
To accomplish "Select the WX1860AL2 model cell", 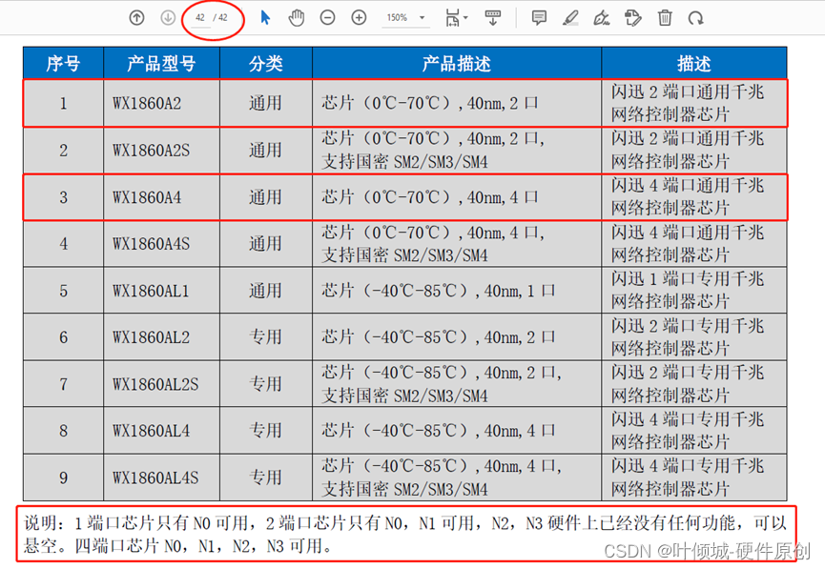I will pyautogui.click(x=161, y=337).
